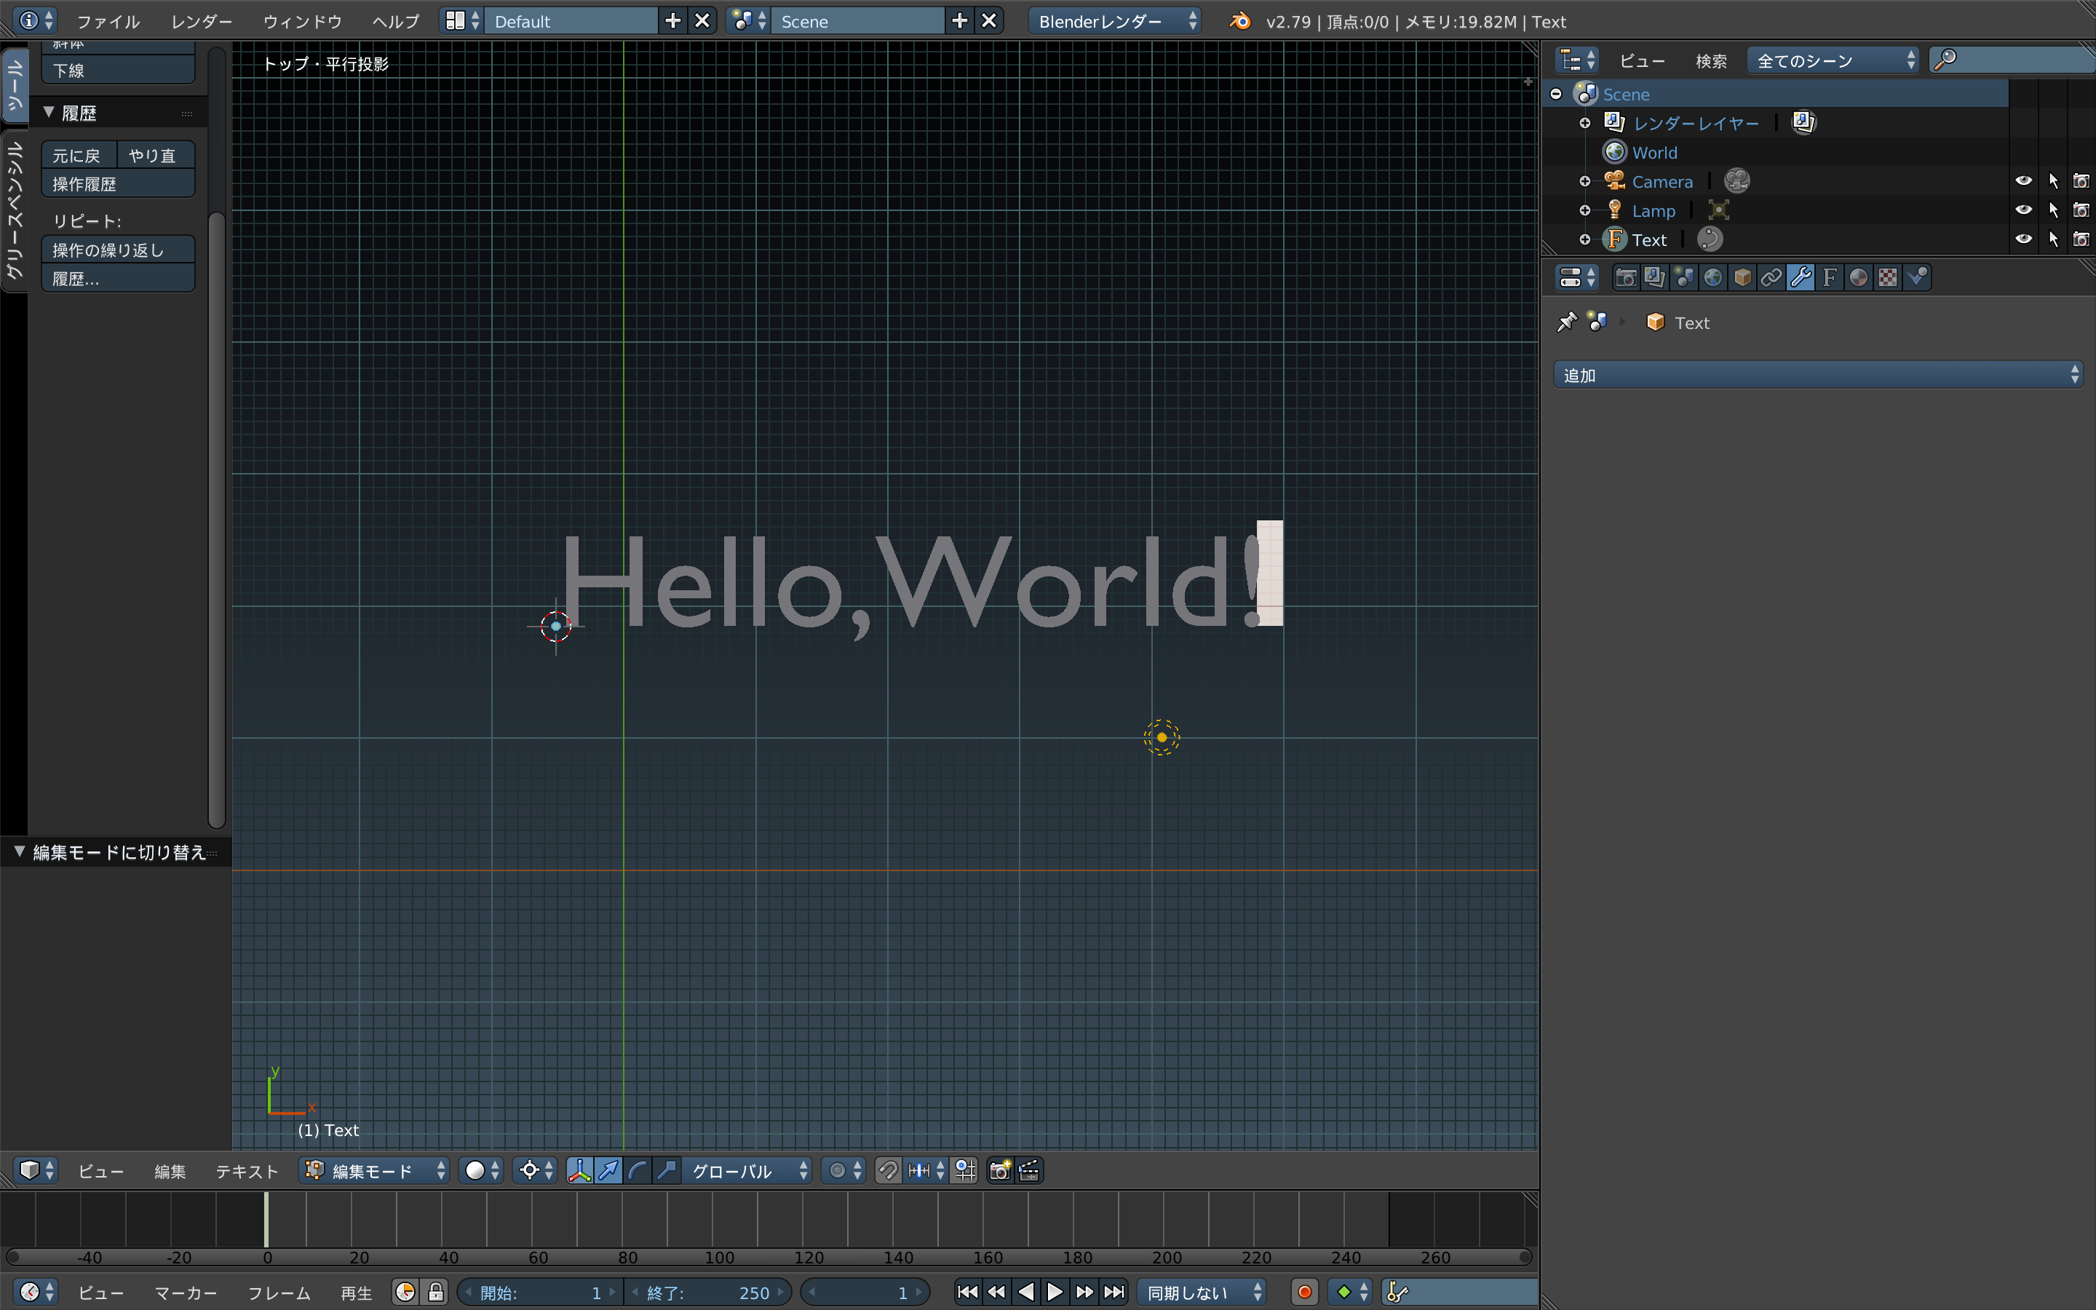The image size is (2096, 1310).
Task: Expand the Camera item in the outliner
Action: [1585, 181]
